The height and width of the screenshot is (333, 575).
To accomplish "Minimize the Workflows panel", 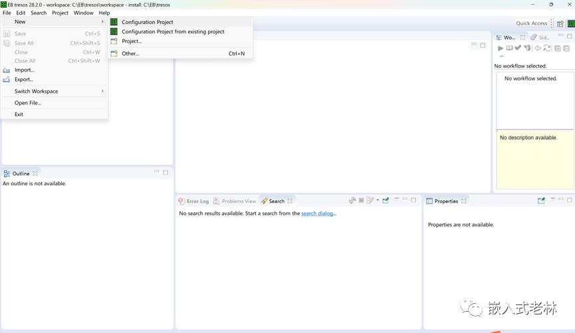I will [560, 35].
